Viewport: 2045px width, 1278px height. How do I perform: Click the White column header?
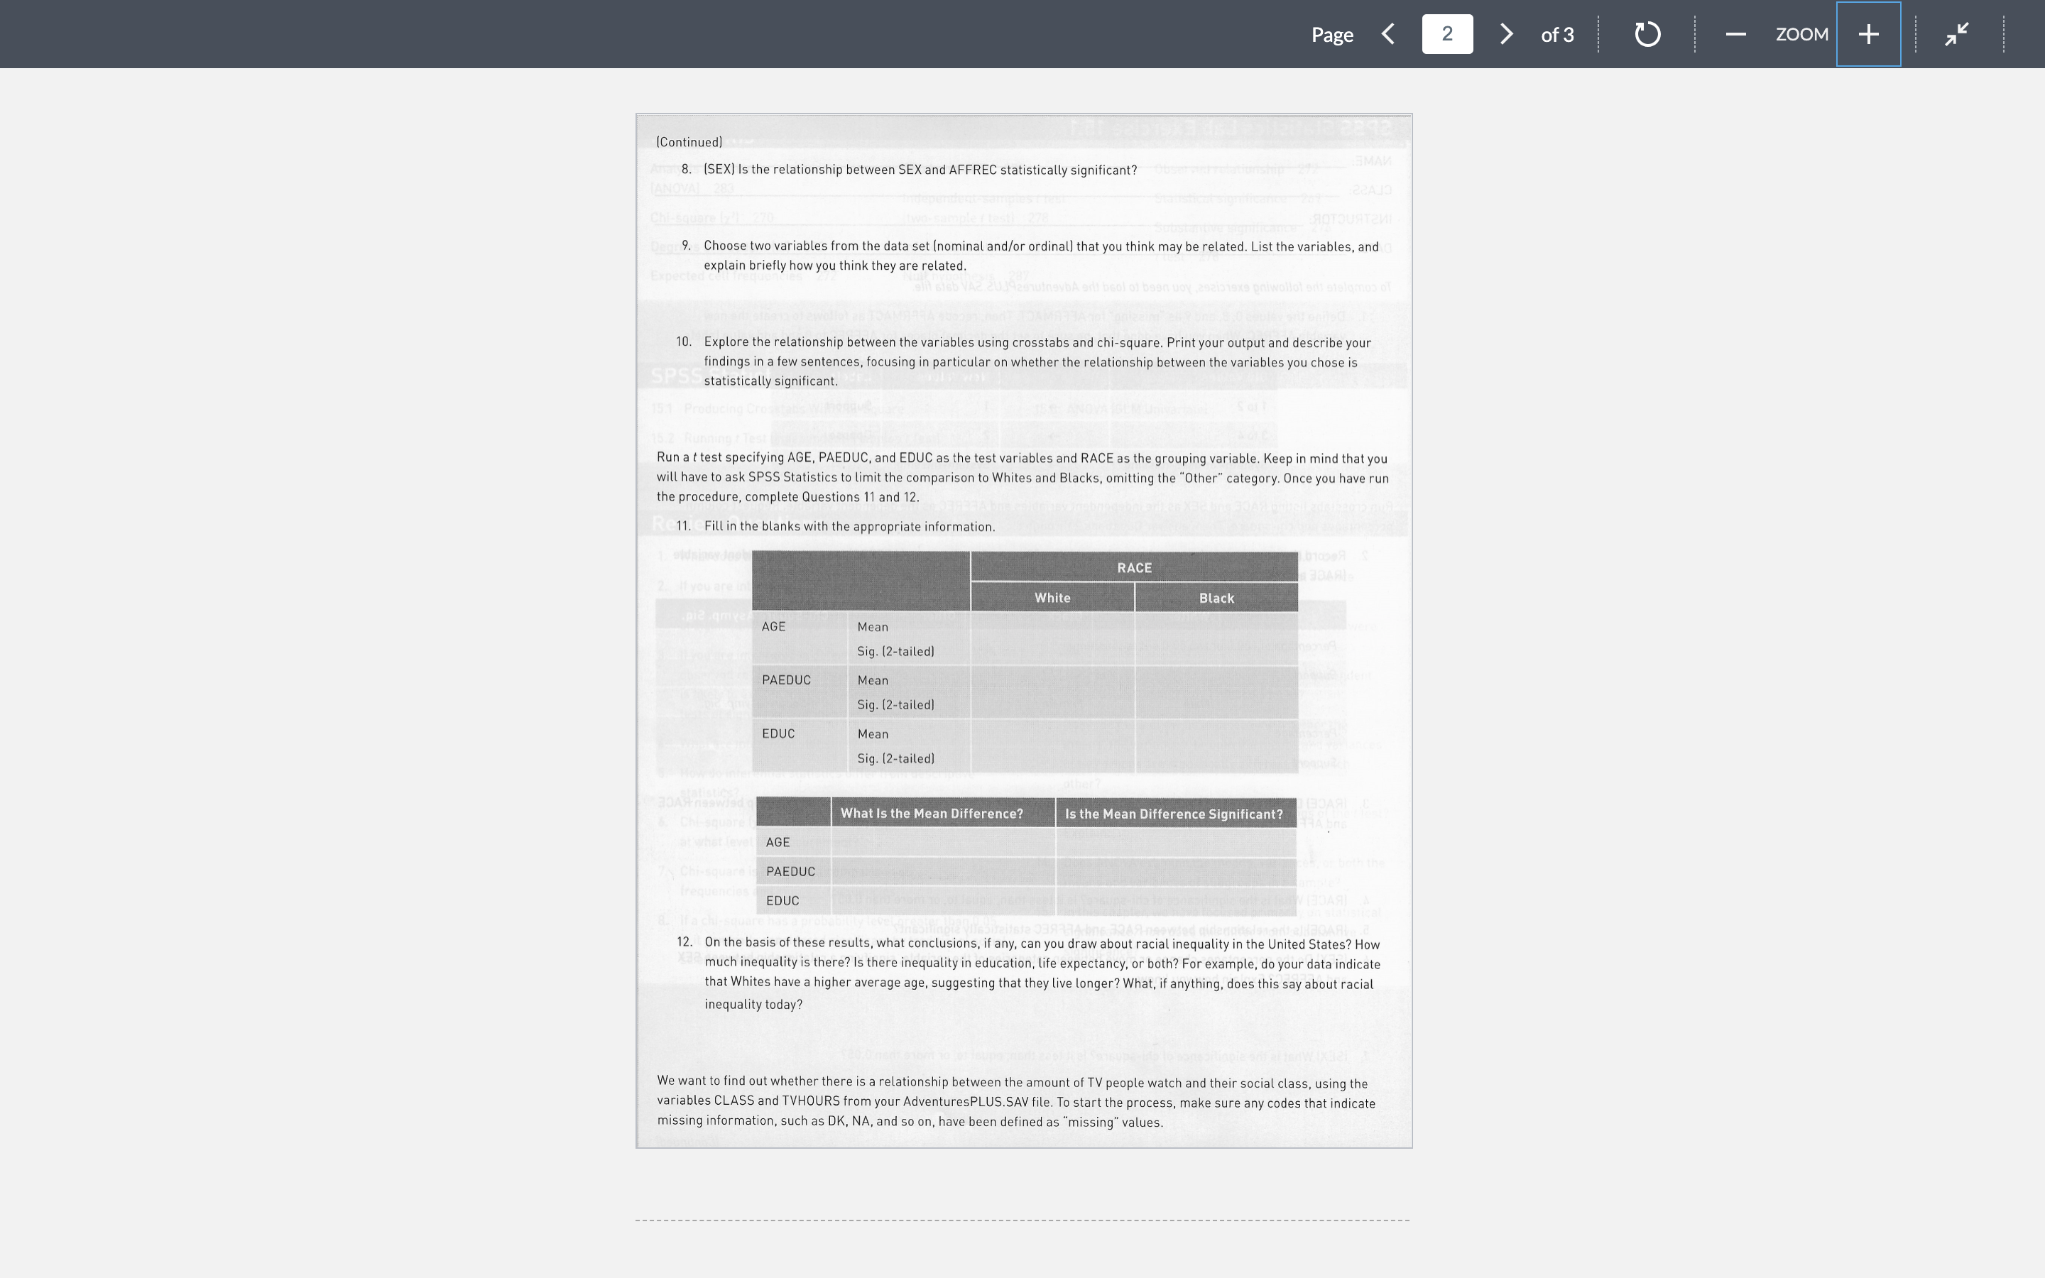(1052, 598)
